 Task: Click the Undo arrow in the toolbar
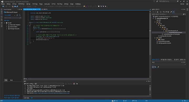tap(20, 6)
